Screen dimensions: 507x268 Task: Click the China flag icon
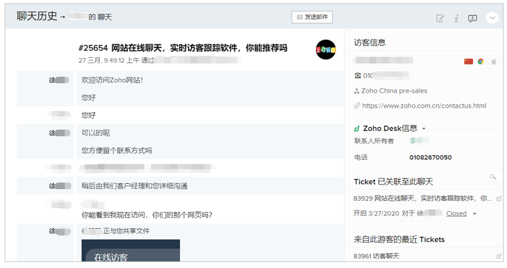[468, 61]
